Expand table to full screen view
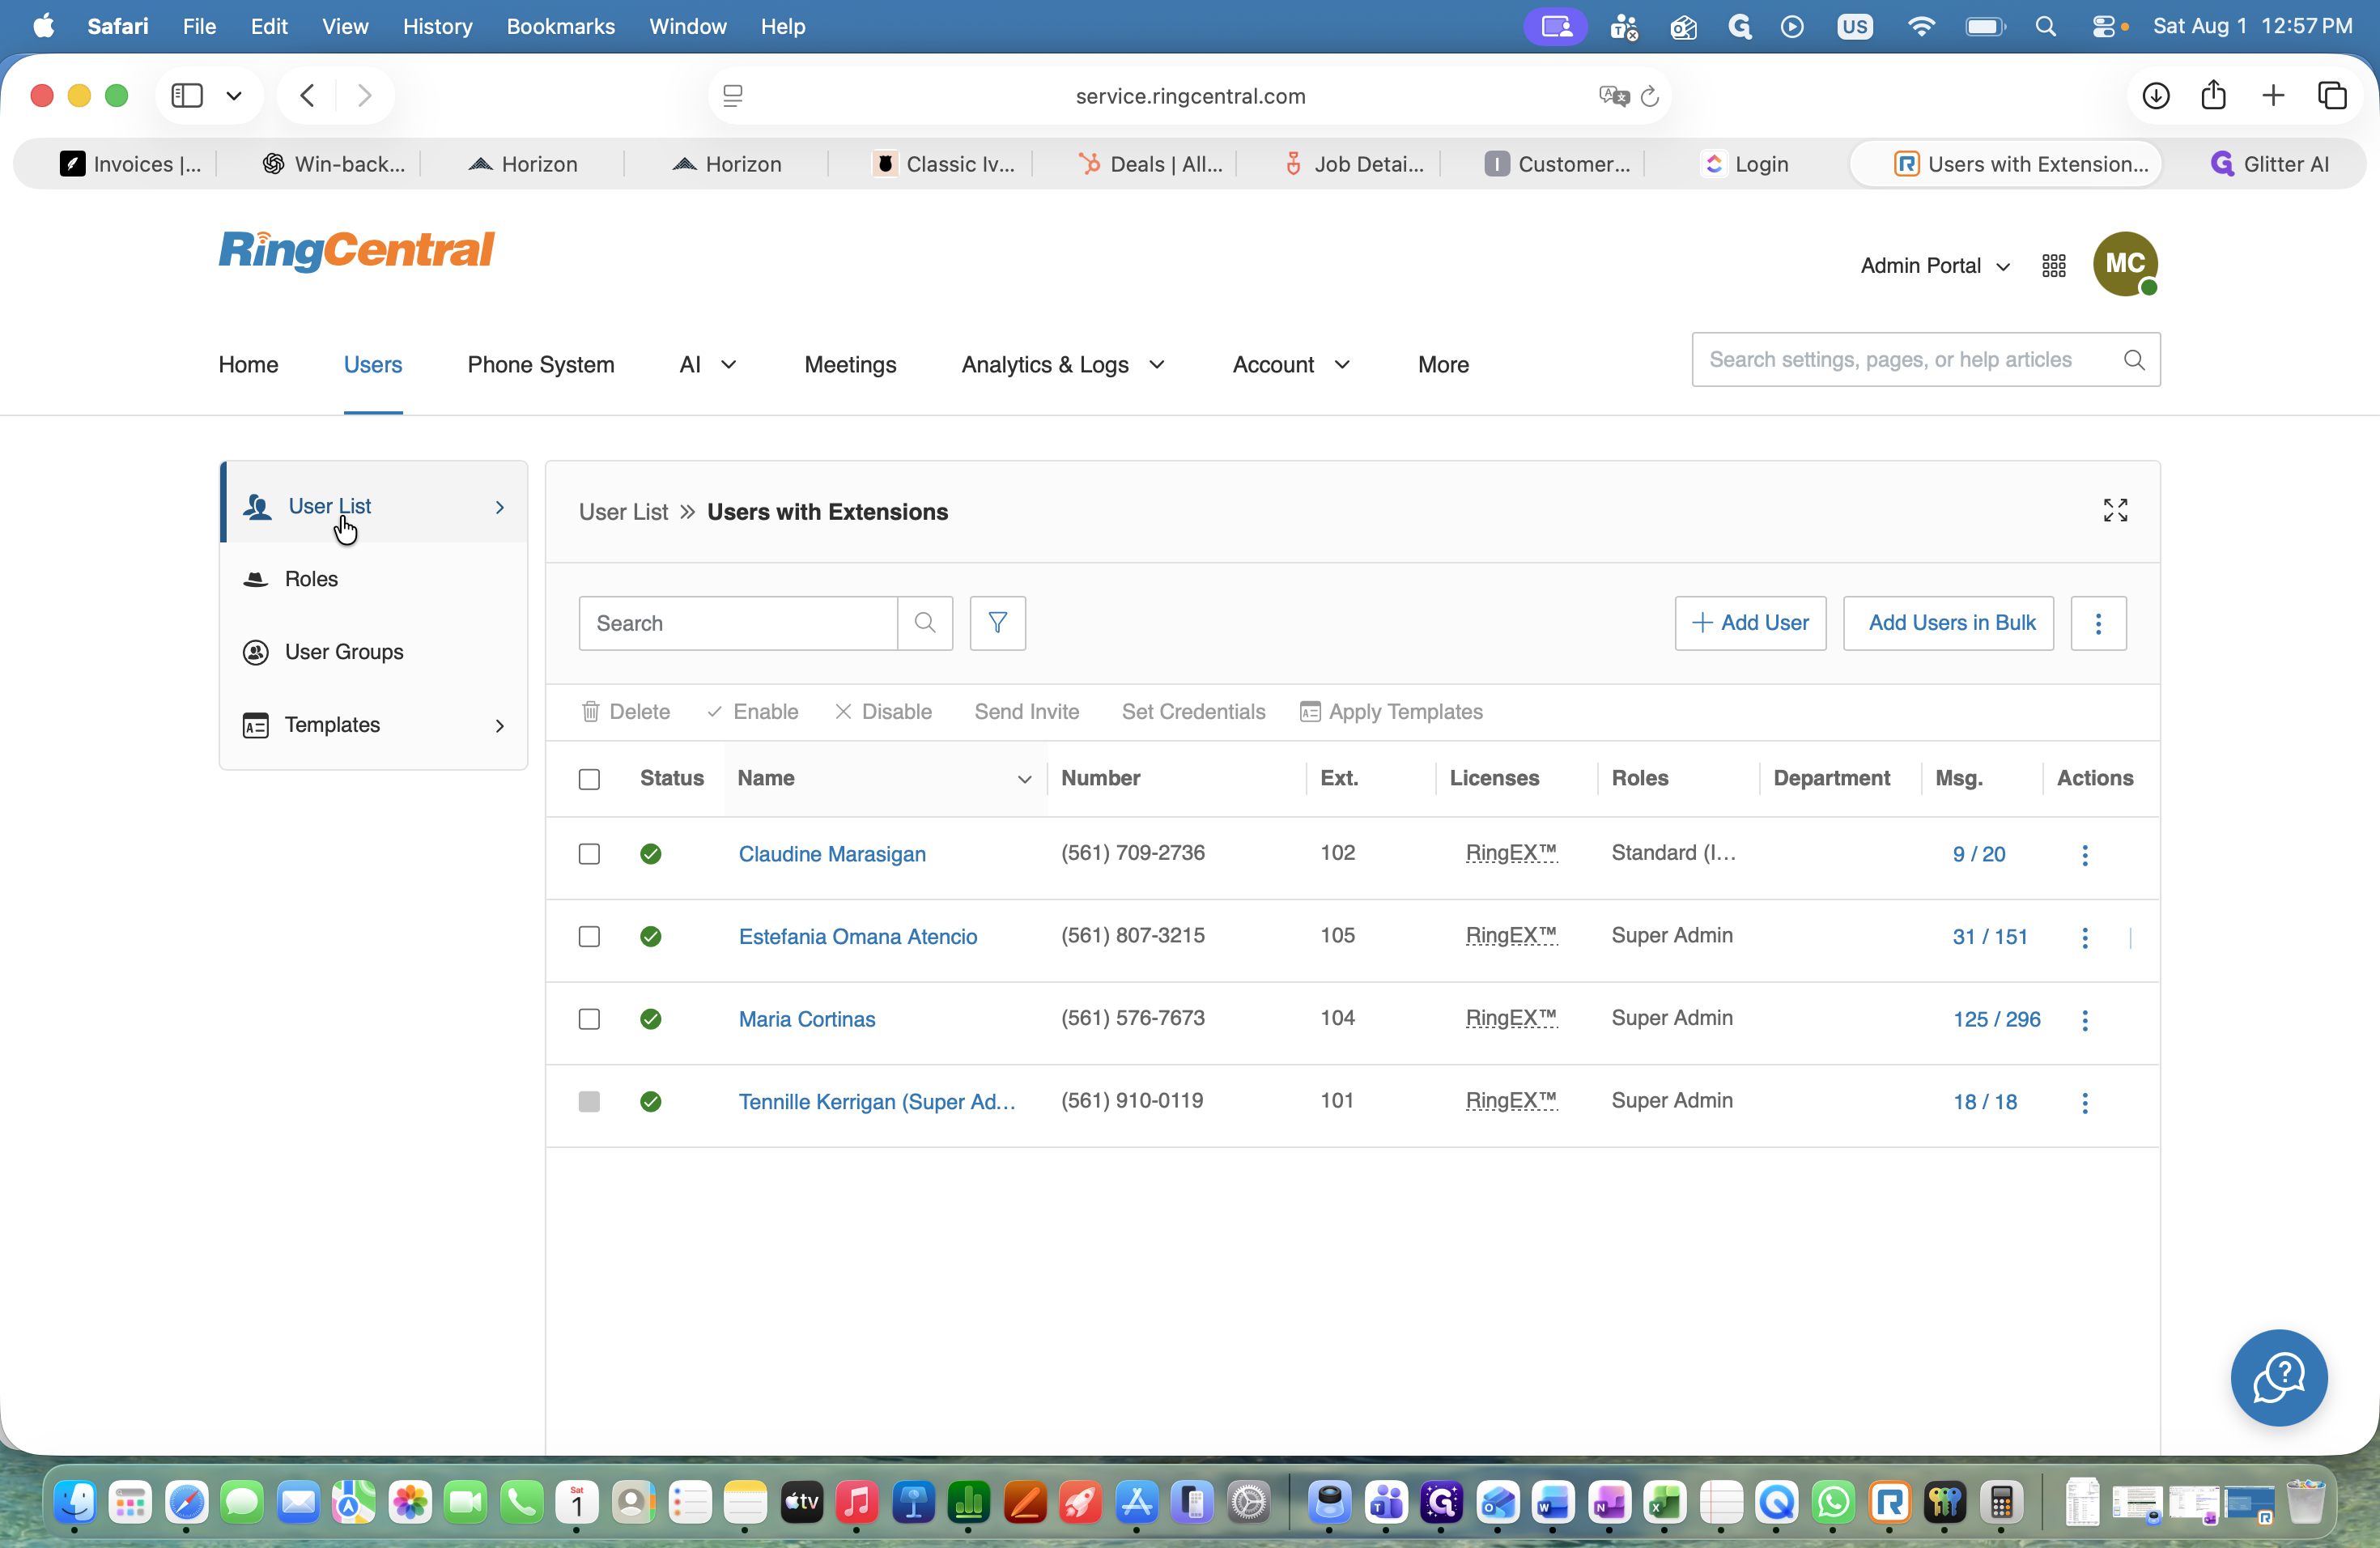The width and height of the screenshot is (2380, 1548). click(2115, 511)
